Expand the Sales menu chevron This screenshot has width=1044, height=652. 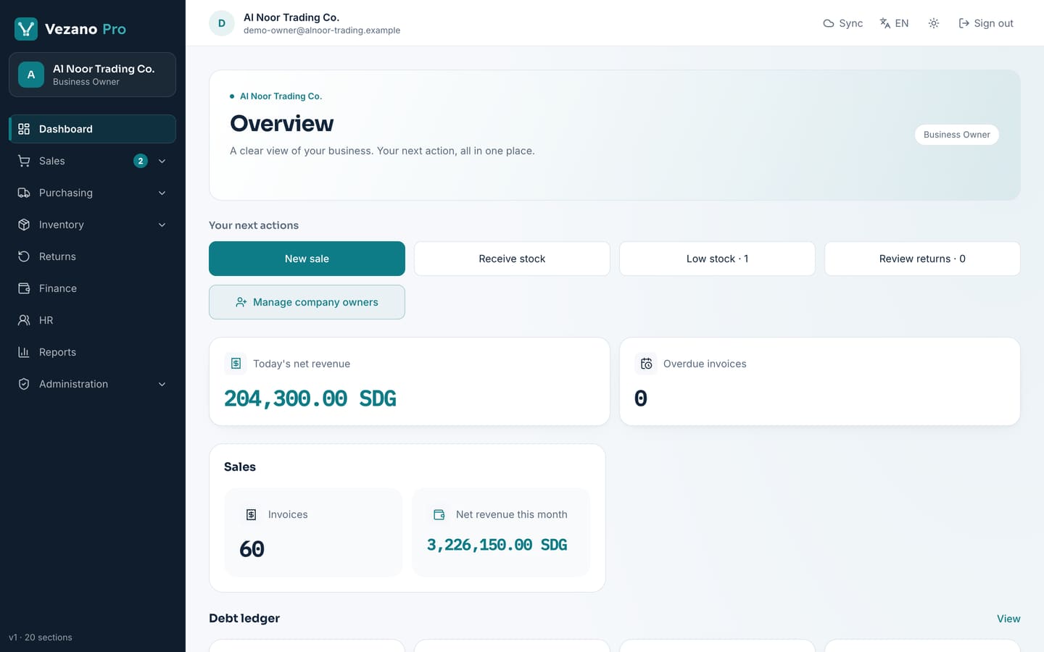point(162,161)
